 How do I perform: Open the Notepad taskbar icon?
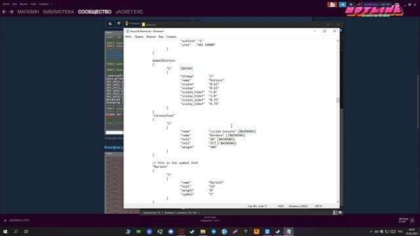[x=289, y=231]
